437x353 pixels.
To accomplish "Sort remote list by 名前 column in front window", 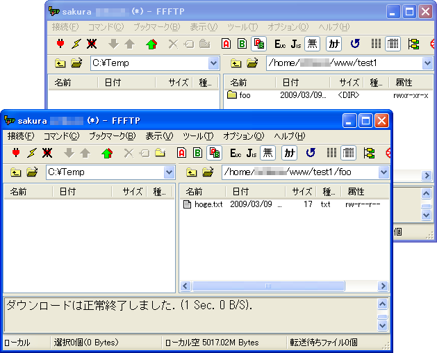I will (x=202, y=192).
